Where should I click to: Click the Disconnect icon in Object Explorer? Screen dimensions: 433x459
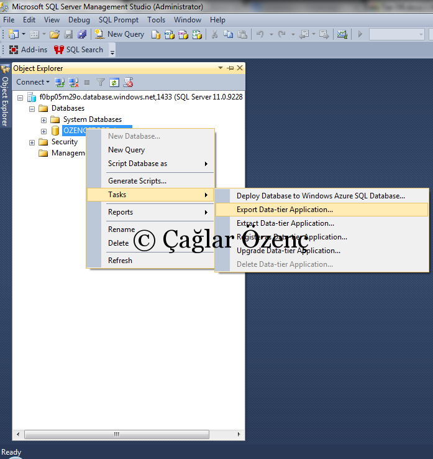coord(73,83)
